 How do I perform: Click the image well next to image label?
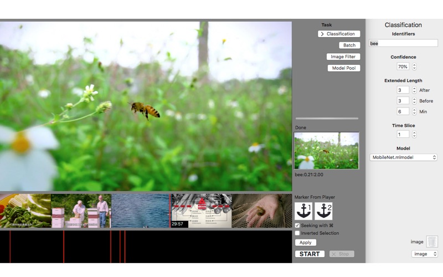click(432, 242)
